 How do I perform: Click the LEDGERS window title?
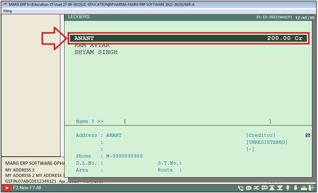pos(79,17)
